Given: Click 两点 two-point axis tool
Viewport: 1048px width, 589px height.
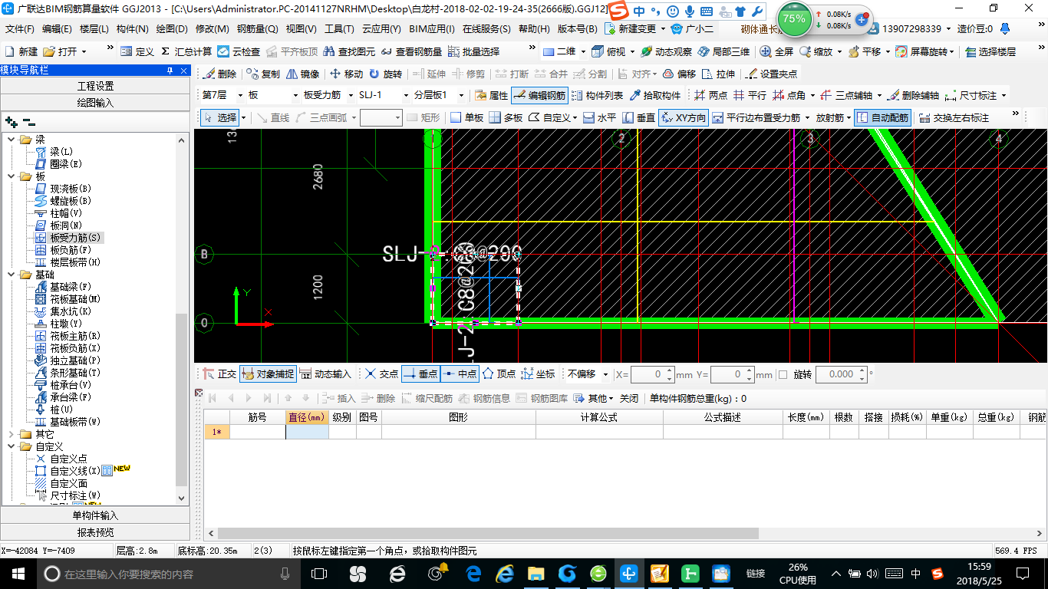Looking at the screenshot, I should (x=710, y=96).
